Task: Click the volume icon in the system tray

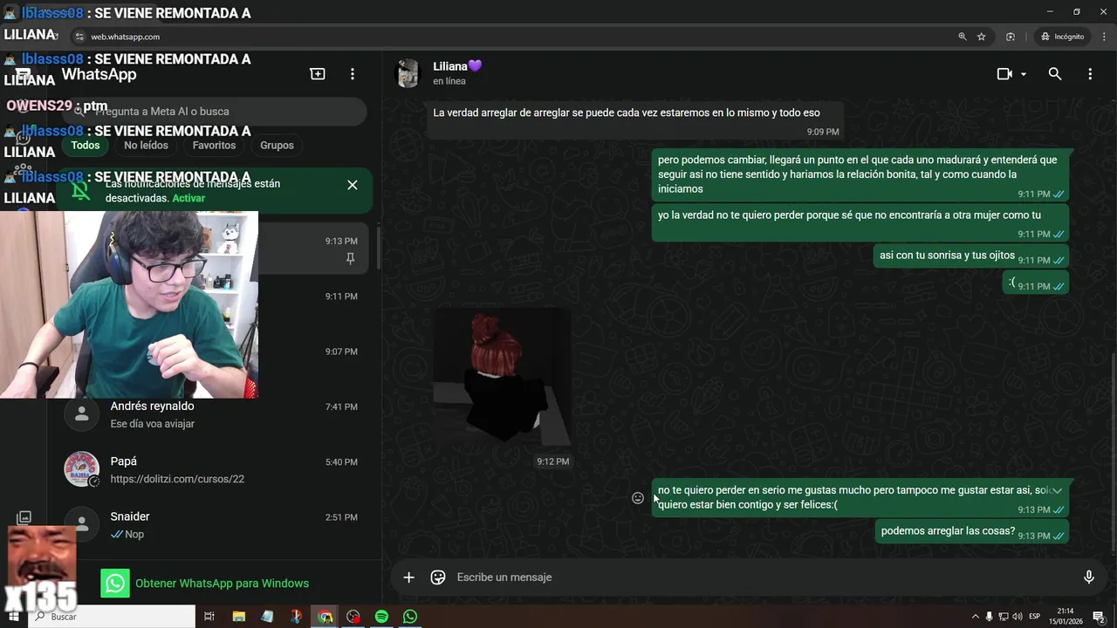Action: (x=1018, y=617)
